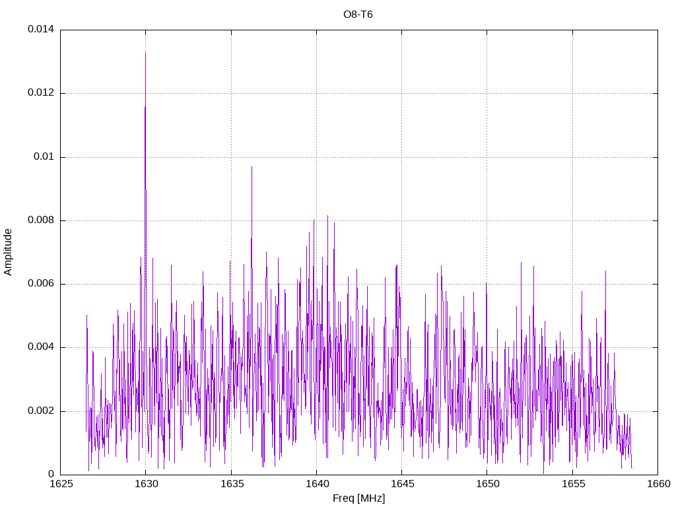Click the 1645 x-axis tick label
The height and width of the screenshot is (507, 676).
coord(401,485)
